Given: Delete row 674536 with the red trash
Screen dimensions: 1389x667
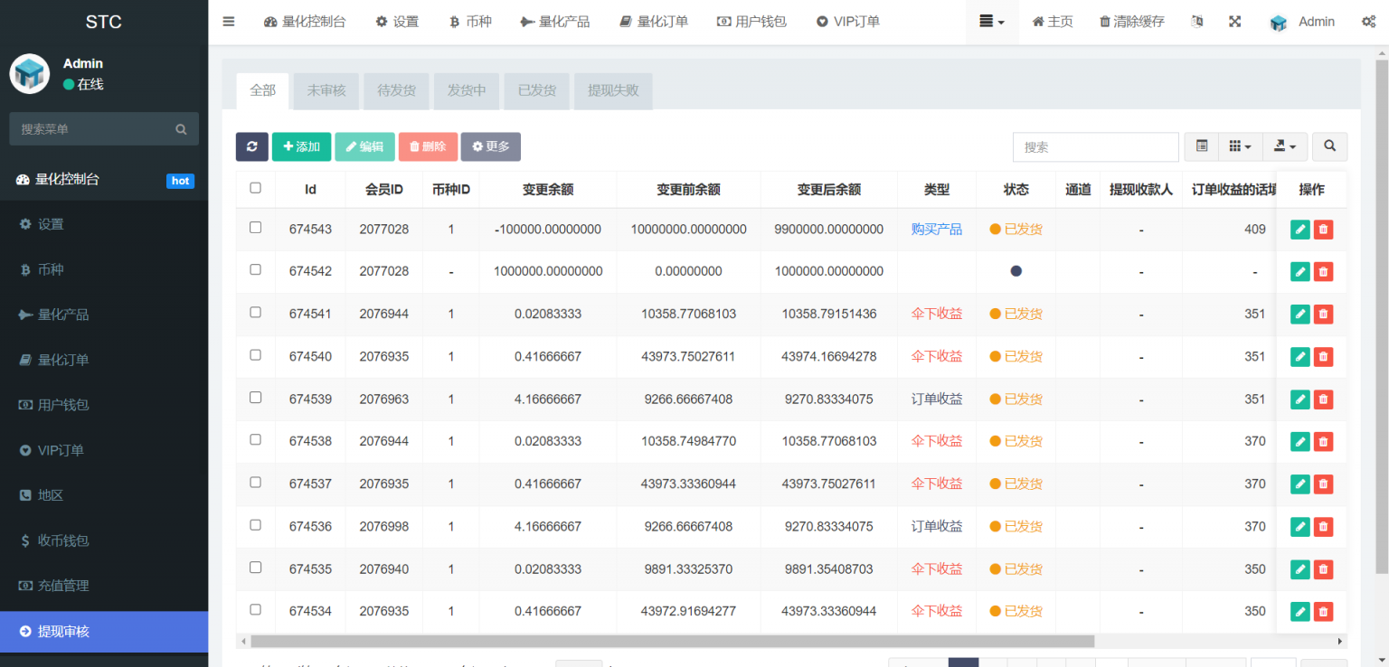Looking at the screenshot, I should pos(1323,526).
